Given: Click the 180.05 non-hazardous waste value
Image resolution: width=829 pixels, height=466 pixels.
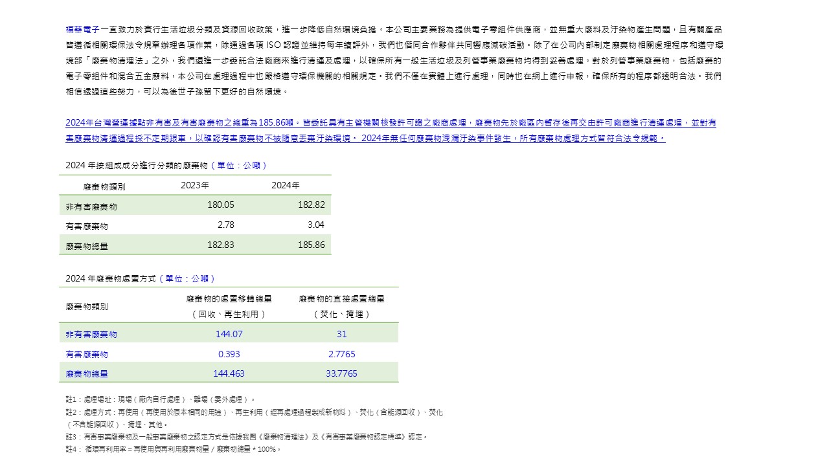Looking at the screenshot, I should pyautogui.click(x=221, y=205).
